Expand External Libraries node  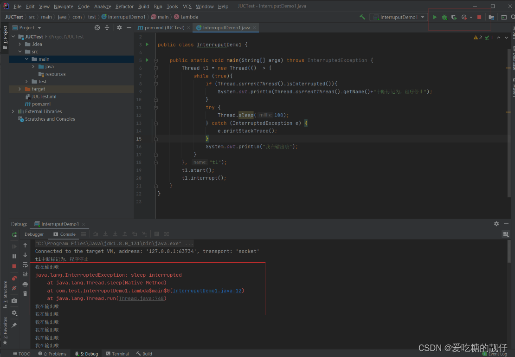(x=13, y=111)
